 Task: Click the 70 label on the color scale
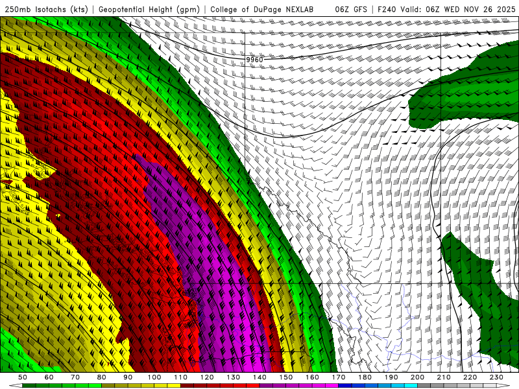[75, 377]
